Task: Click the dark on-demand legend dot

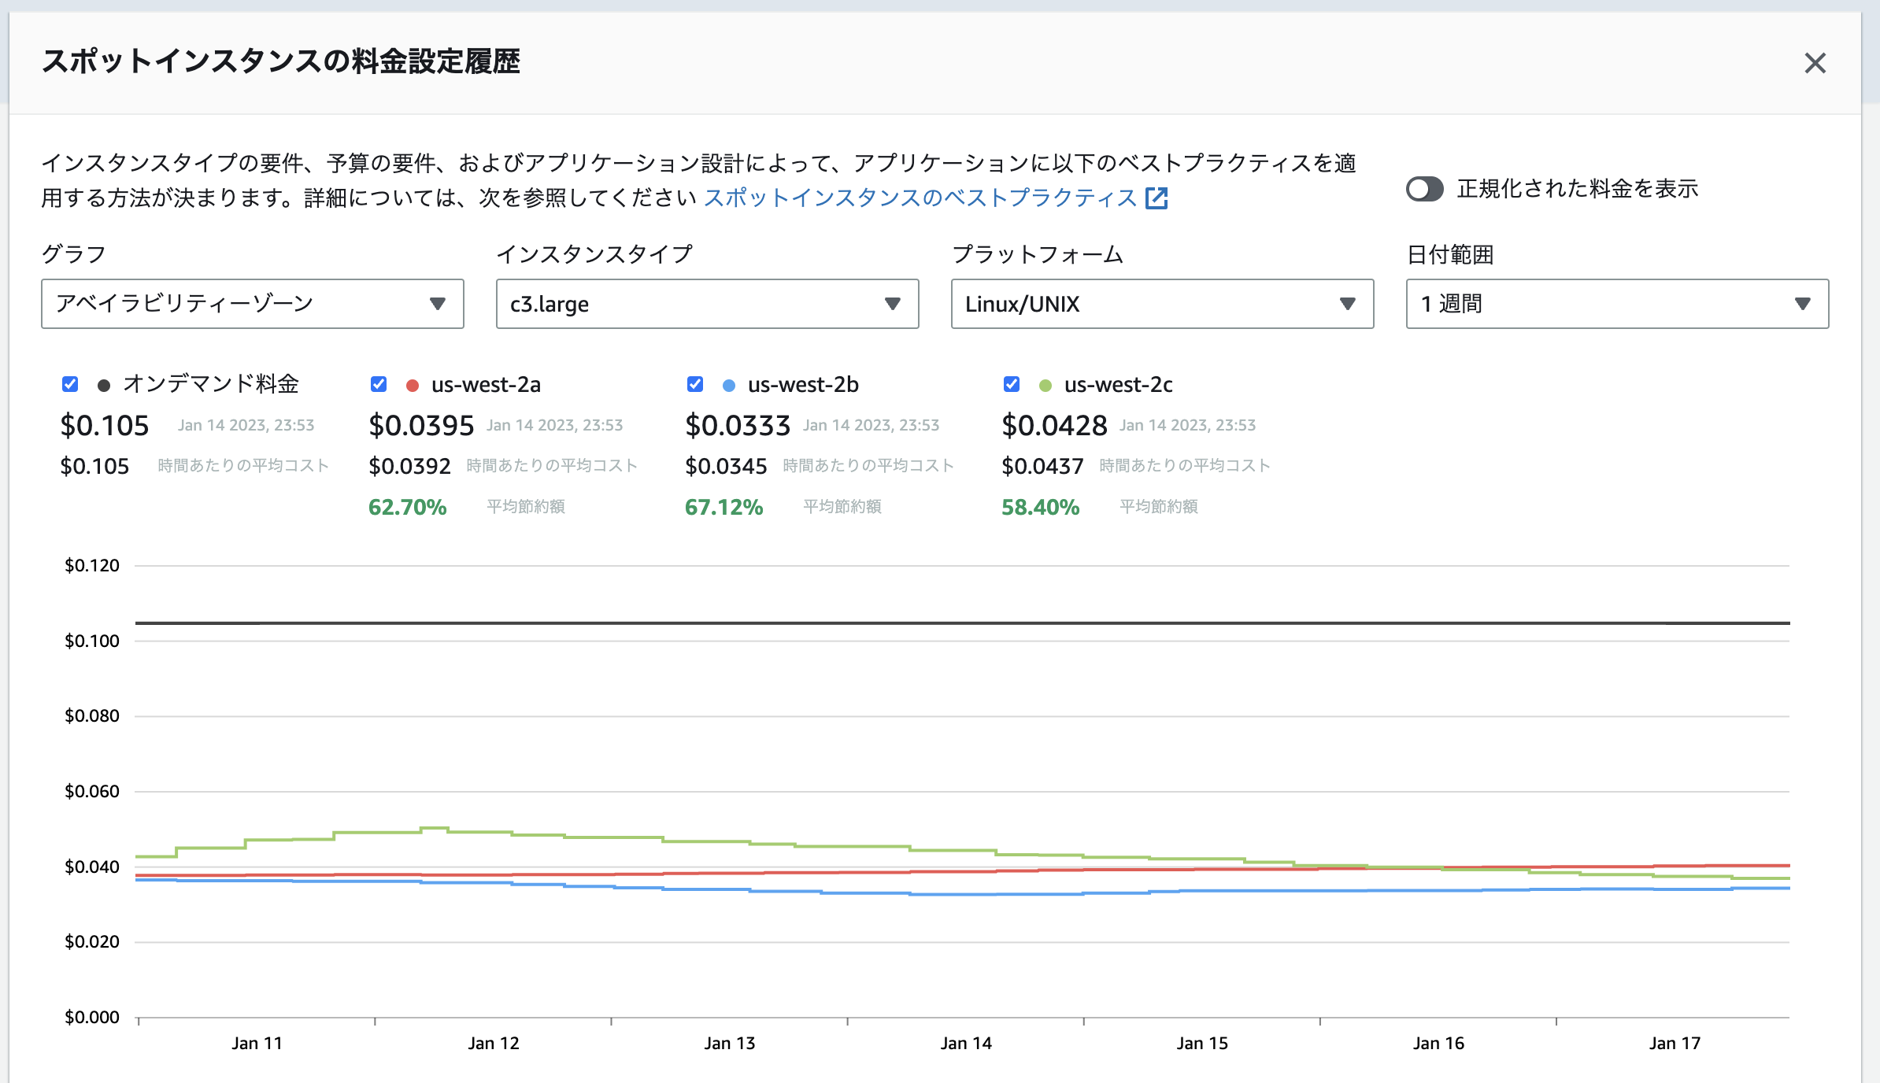Action: pyautogui.click(x=103, y=386)
